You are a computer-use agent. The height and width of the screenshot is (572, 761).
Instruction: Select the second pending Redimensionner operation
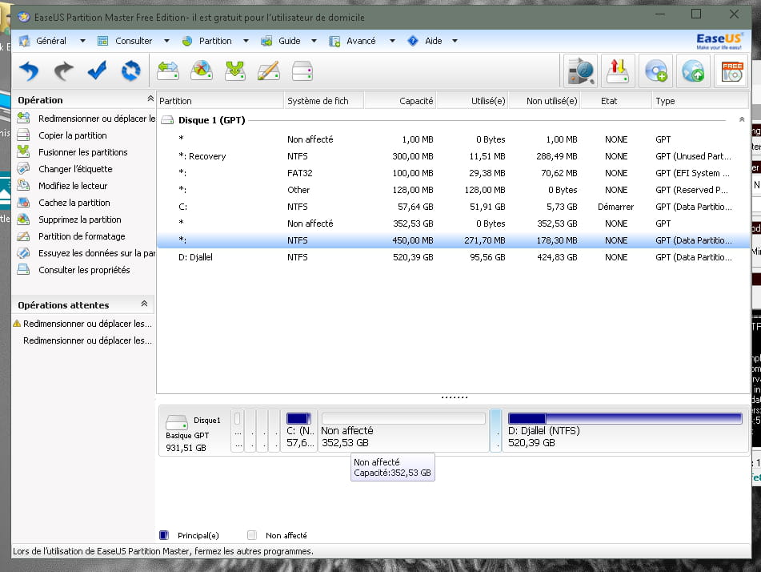point(87,340)
